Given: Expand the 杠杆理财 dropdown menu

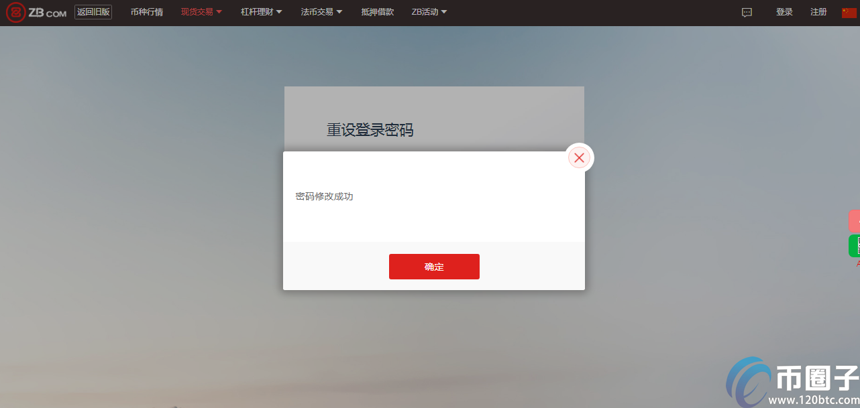Looking at the screenshot, I should (262, 12).
